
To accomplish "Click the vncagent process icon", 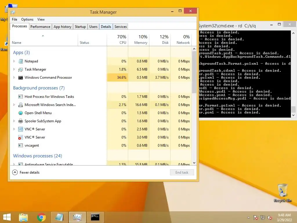I will (x=21, y=145).
